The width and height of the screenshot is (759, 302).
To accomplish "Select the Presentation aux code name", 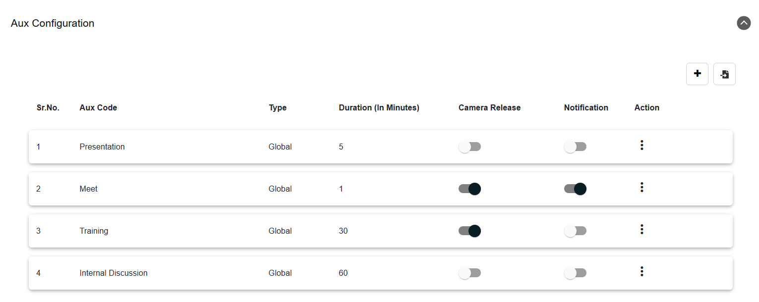I will pyautogui.click(x=102, y=147).
